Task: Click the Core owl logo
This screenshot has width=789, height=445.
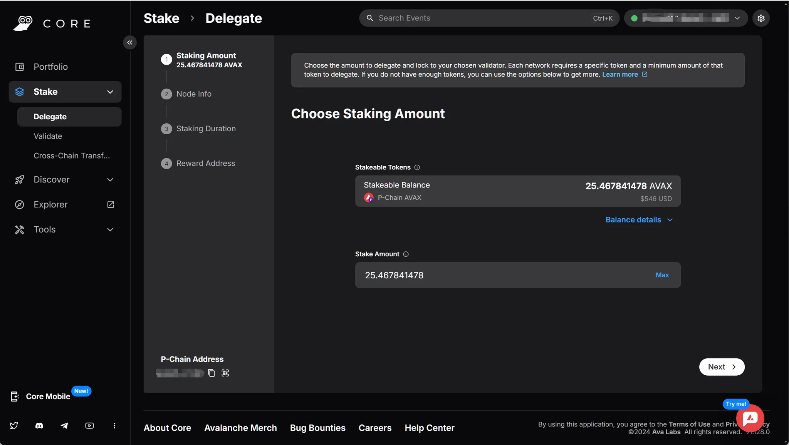Action: point(23,23)
